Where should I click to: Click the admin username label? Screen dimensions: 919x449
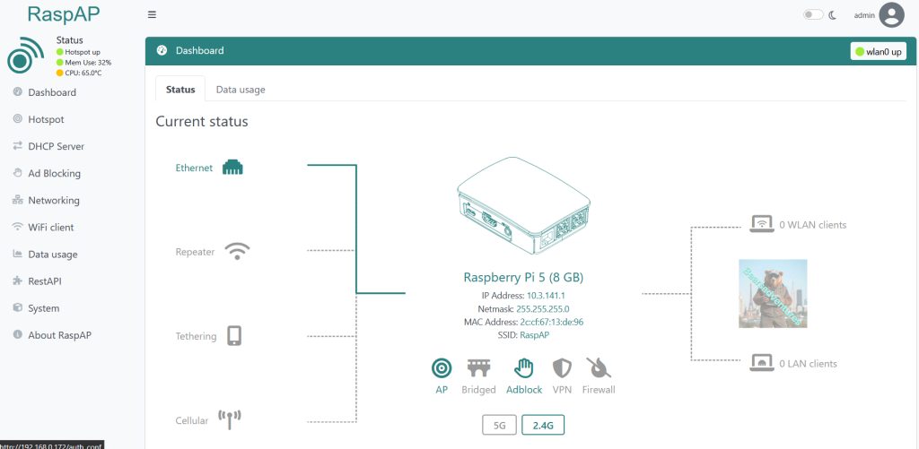[x=864, y=15]
